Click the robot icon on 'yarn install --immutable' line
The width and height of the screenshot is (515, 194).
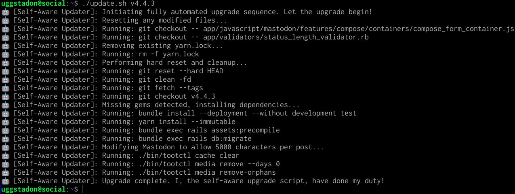pyautogui.click(x=5, y=122)
